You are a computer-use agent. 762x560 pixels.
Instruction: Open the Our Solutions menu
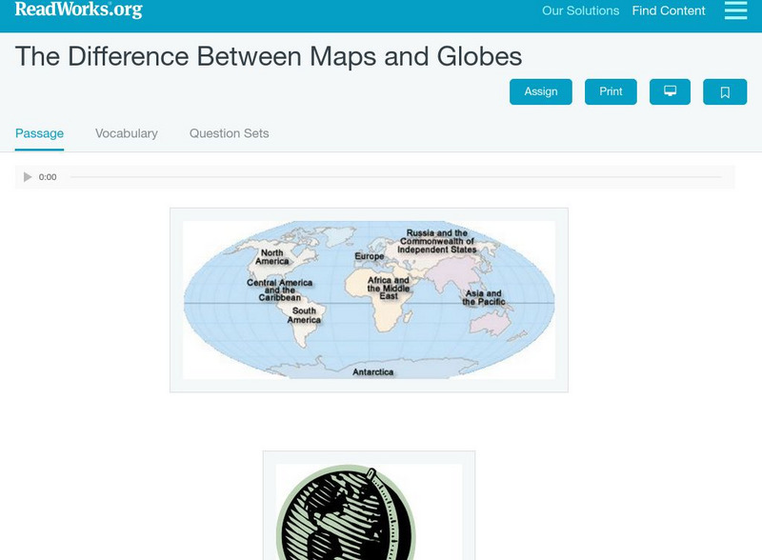(580, 11)
